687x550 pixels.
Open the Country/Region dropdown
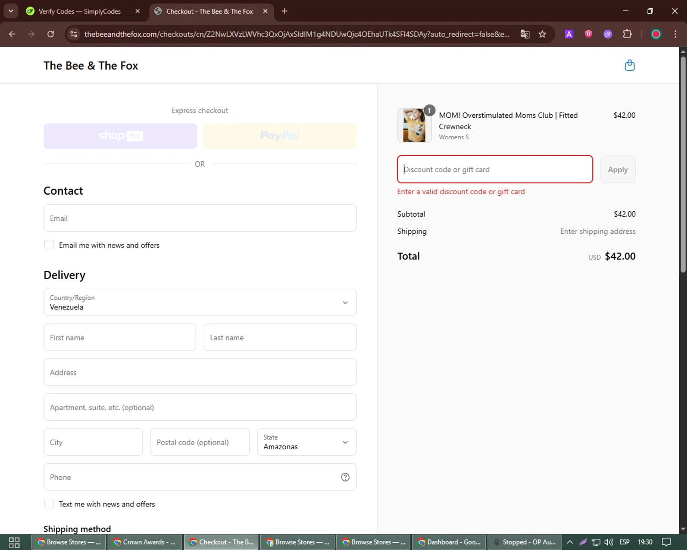click(x=200, y=302)
